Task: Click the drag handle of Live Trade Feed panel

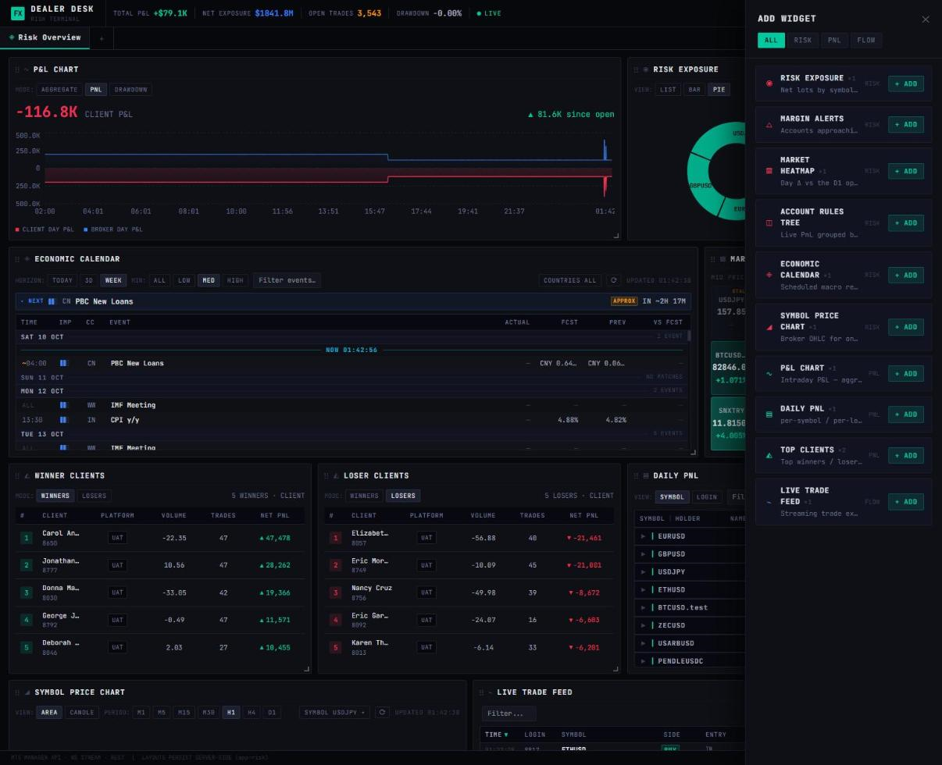Action: click(x=481, y=692)
